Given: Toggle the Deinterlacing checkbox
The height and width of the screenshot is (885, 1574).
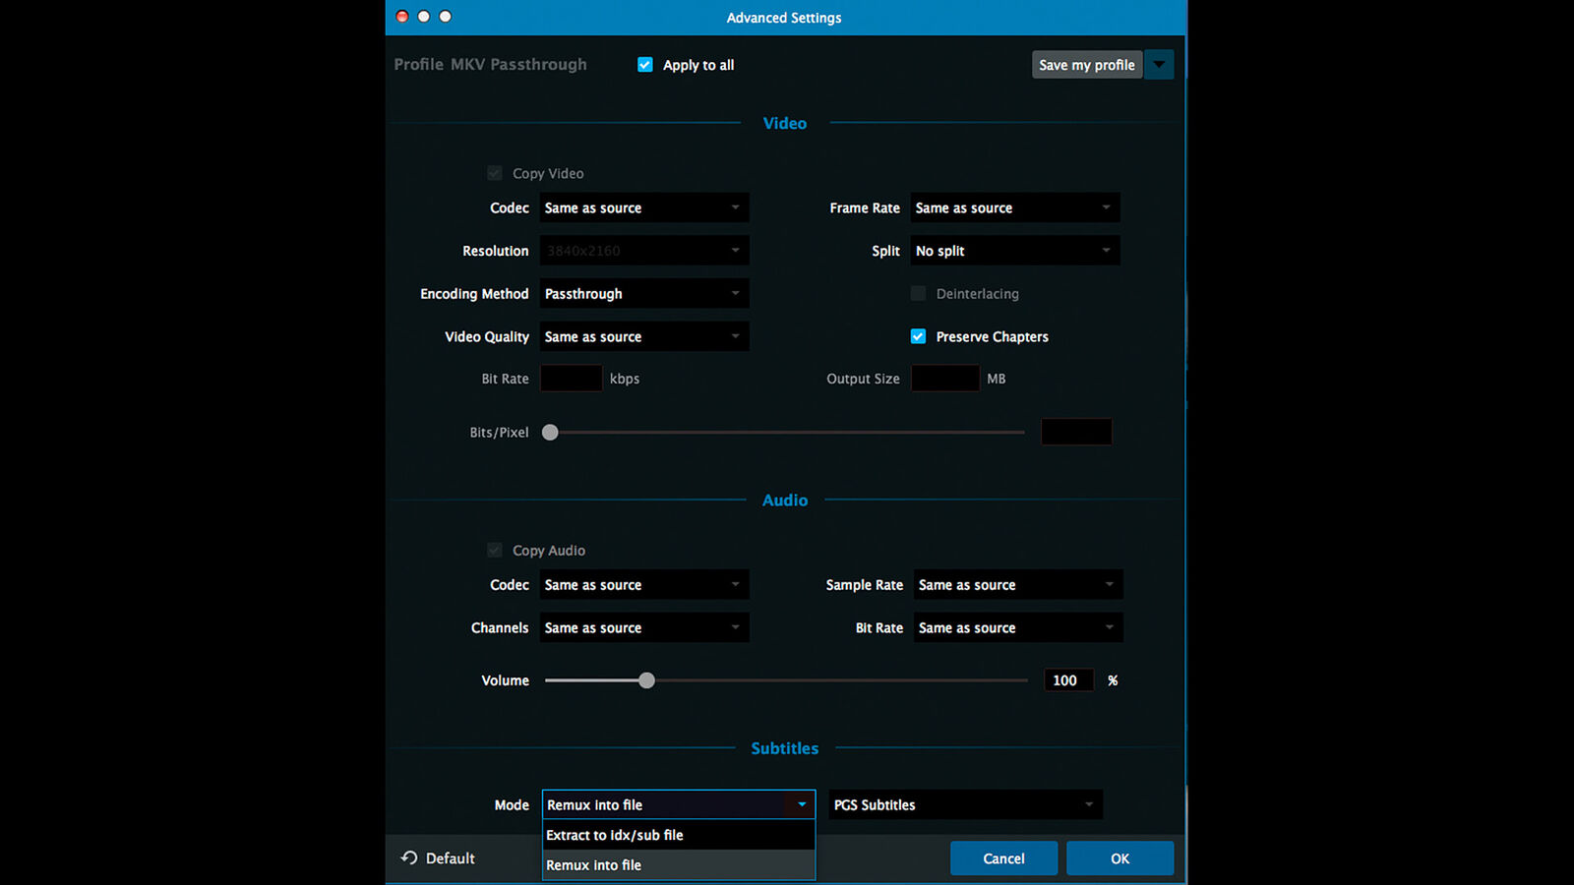Looking at the screenshot, I should click(918, 294).
